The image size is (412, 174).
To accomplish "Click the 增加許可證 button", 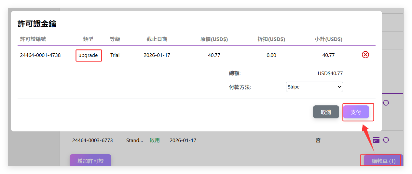I will click(90, 161).
